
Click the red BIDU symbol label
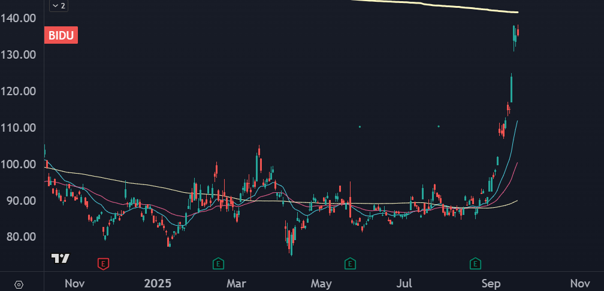coord(61,35)
